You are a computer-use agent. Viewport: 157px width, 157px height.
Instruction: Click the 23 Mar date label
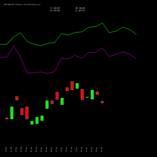point(6,149)
